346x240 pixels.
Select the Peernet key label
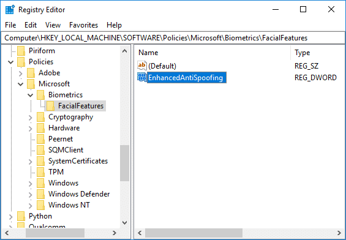point(61,139)
